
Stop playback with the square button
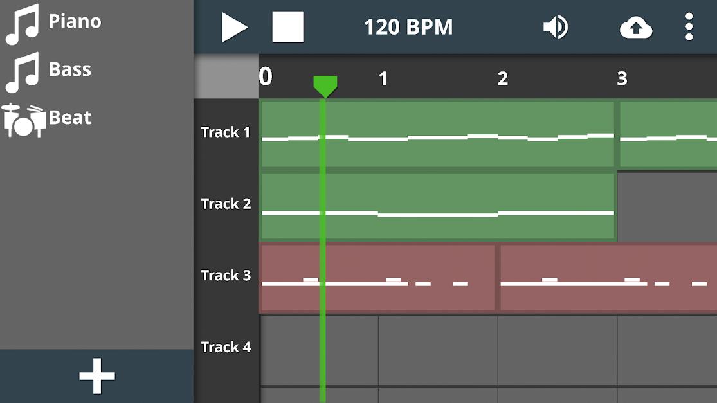pos(287,27)
